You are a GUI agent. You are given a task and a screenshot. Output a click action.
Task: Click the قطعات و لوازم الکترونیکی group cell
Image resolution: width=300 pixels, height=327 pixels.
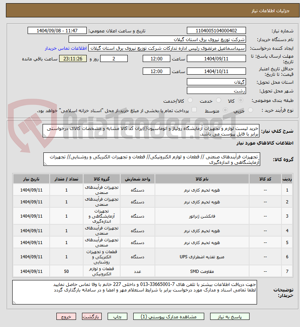pyautogui.click(x=102, y=272)
